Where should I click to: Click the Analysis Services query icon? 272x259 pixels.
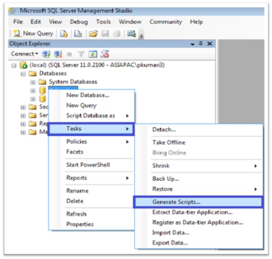click(x=78, y=34)
